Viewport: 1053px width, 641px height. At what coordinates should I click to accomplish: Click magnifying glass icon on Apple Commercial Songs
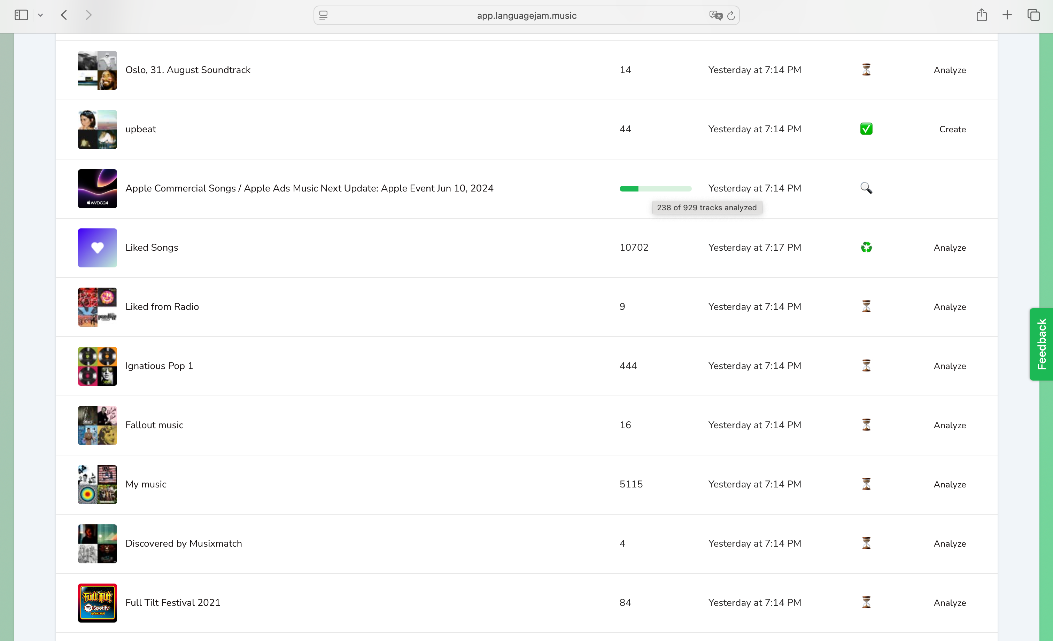coord(866,188)
